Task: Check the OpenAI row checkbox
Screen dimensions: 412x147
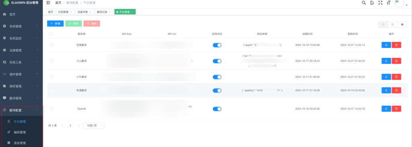Action: [x=51, y=109]
